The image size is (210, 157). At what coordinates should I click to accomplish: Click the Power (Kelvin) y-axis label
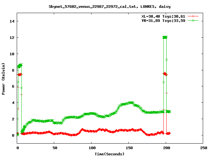3,79
